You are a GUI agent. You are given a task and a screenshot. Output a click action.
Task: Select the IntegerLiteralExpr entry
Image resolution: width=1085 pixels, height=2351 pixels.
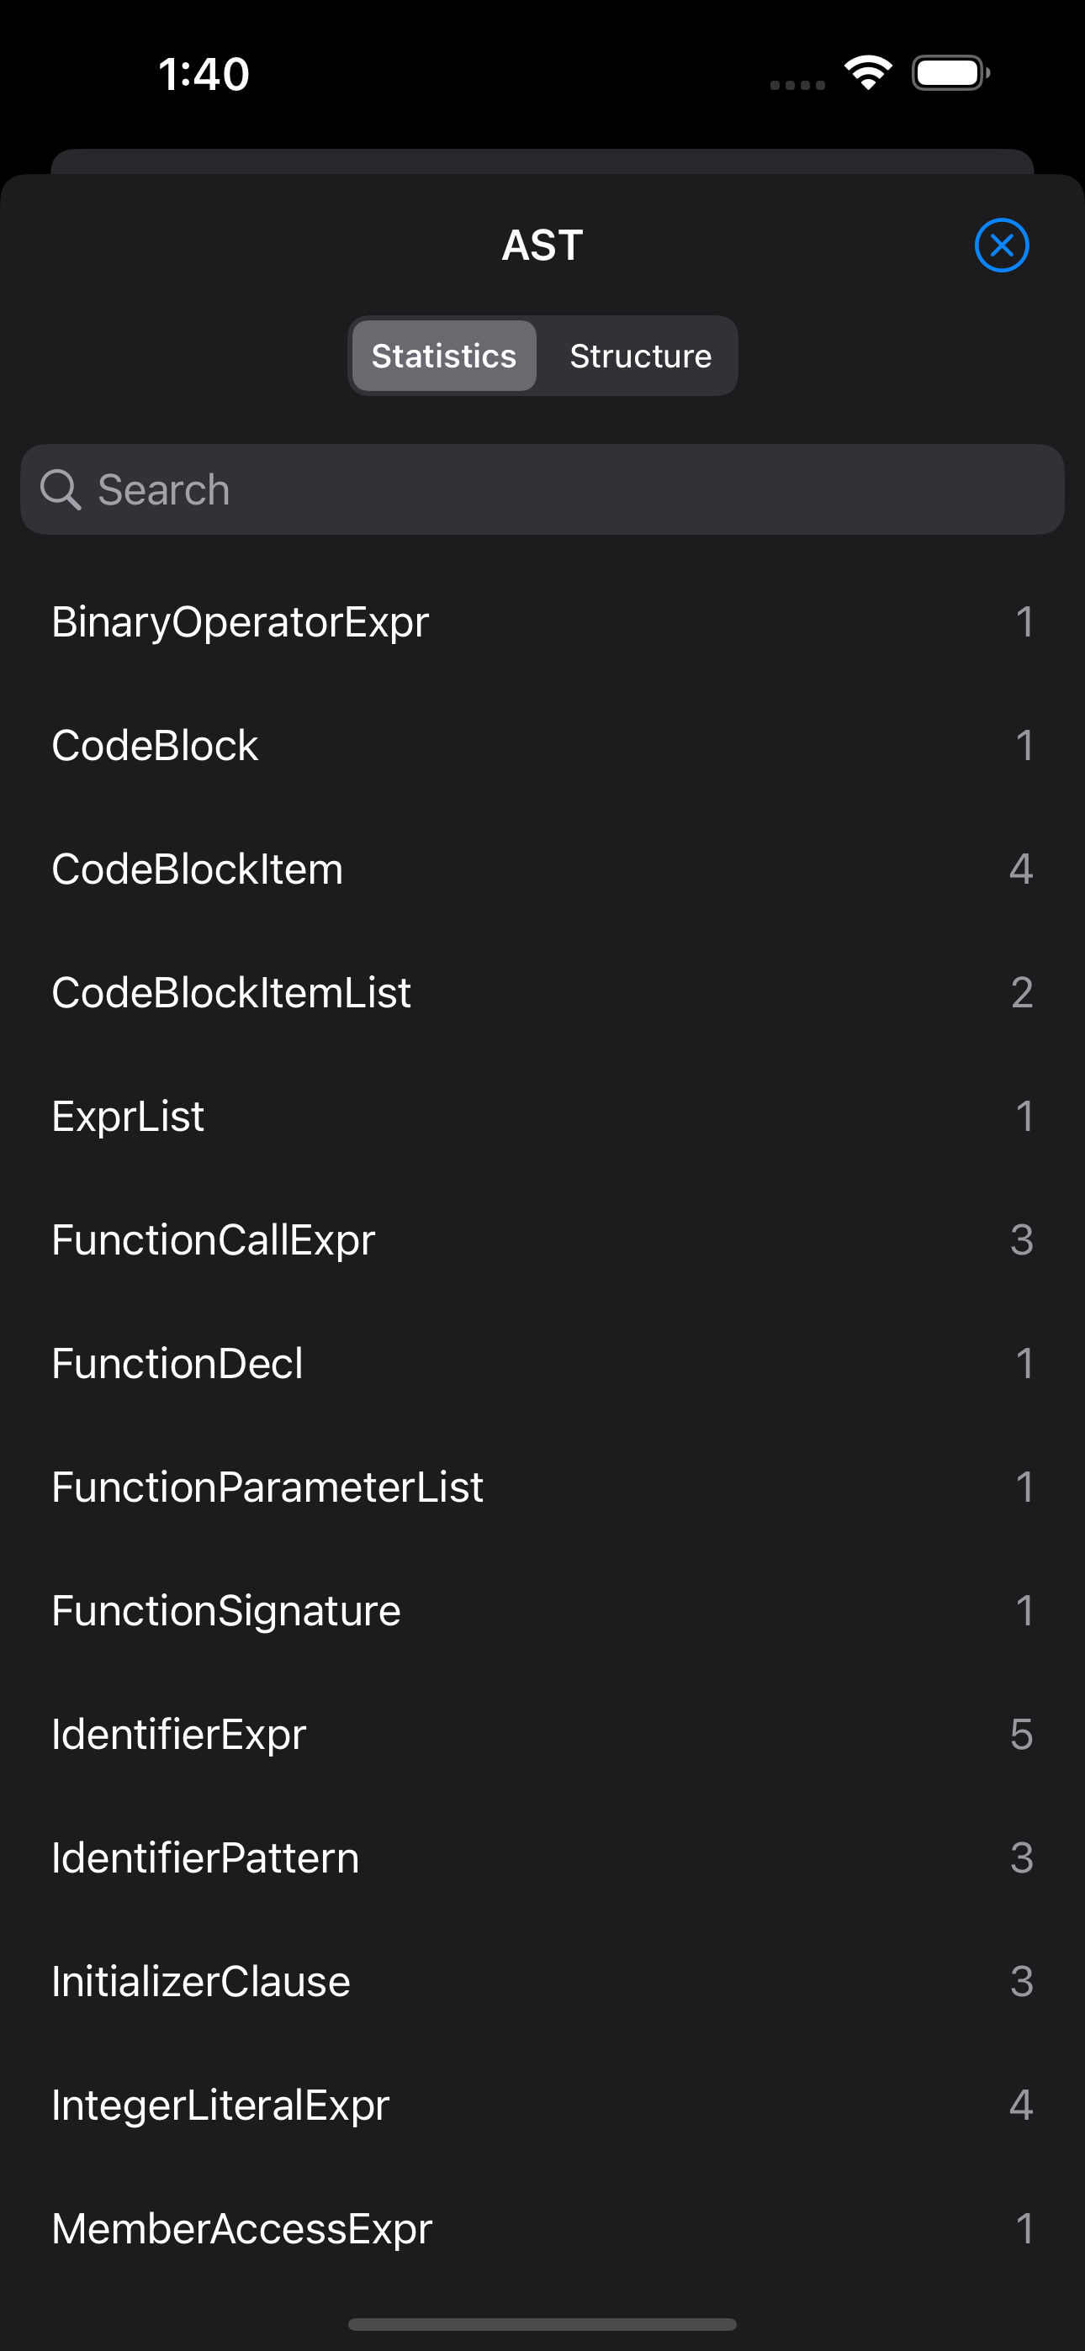pyautogui.click(x=542, y=2105)
